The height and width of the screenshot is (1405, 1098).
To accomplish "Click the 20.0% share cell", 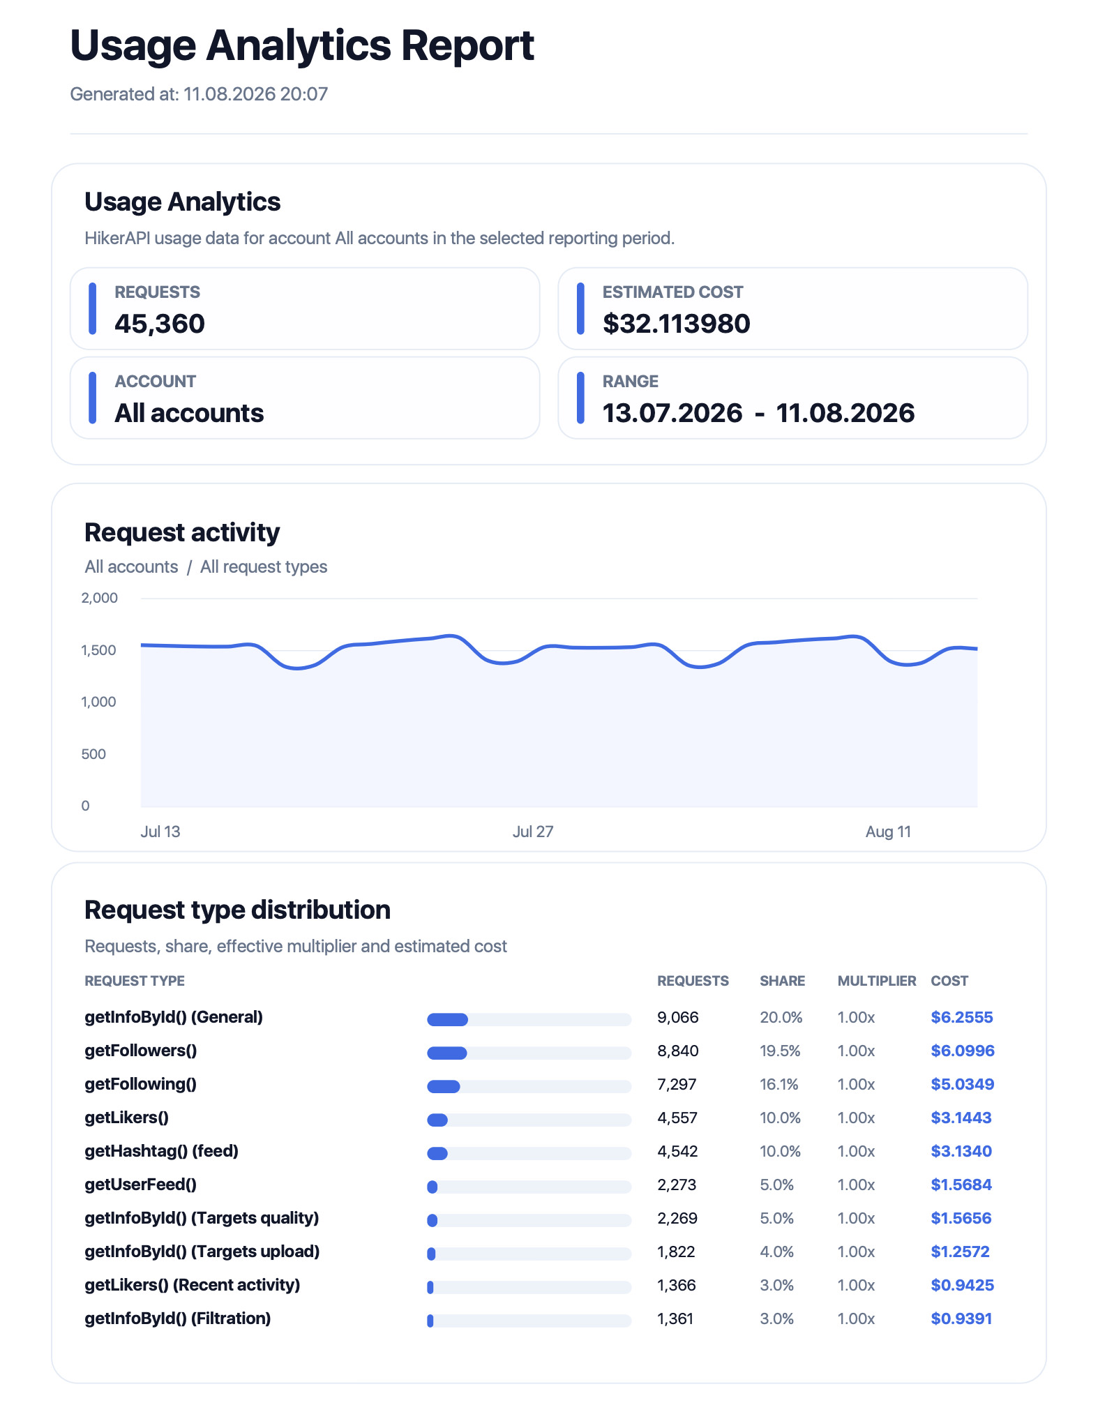I will click(x=781, y=1017).
